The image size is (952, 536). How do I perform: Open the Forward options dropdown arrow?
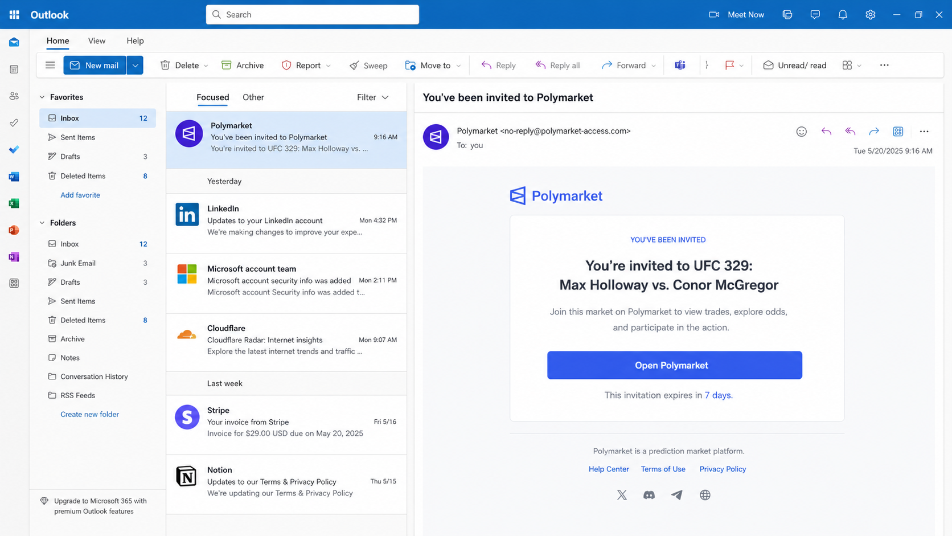[x=654, y=66]
